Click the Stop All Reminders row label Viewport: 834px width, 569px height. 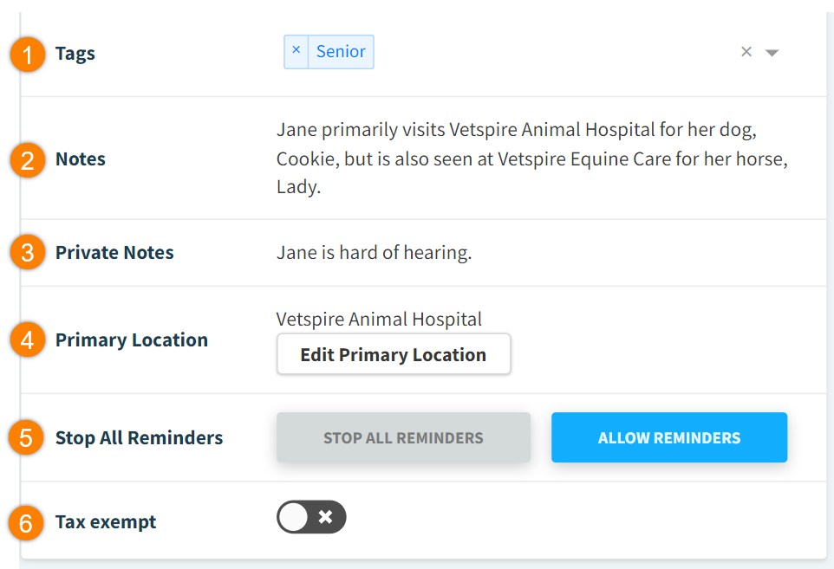139,437
